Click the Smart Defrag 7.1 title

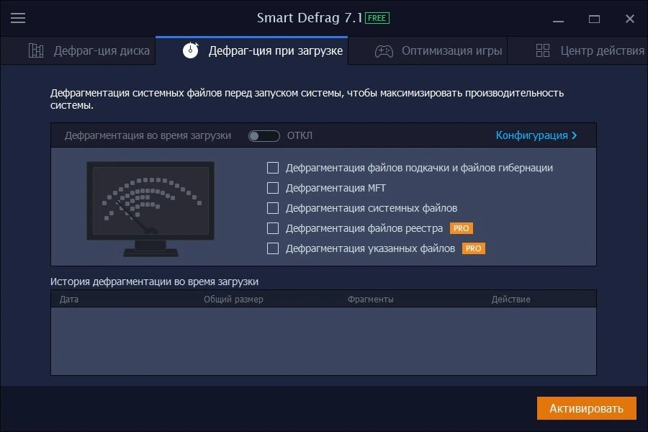pyautogui.click(x=310, y=18)
